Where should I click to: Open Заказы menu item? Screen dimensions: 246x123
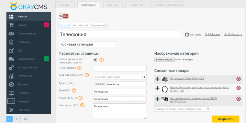tap(29, 25)
